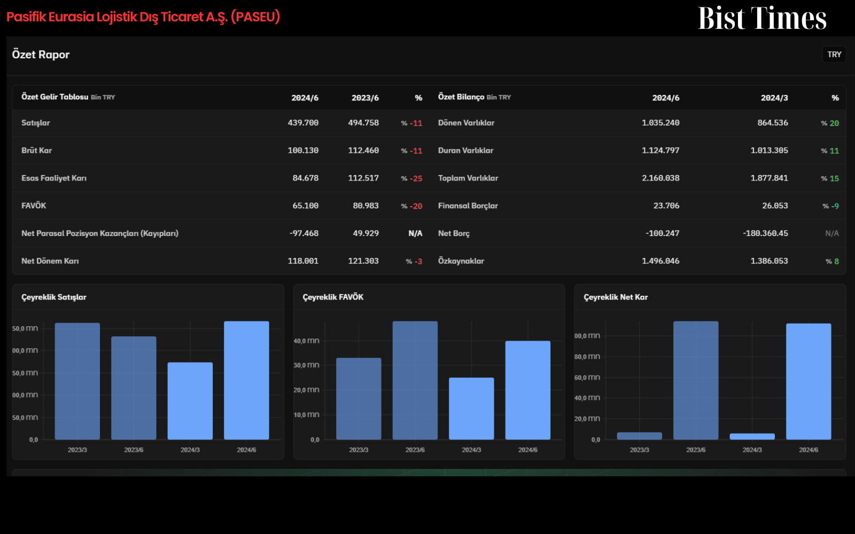The height and width of the screenshot is (534, 855).
Task: Click the Çeyreklik FAVÖK chart title
Action: [333, 297]
